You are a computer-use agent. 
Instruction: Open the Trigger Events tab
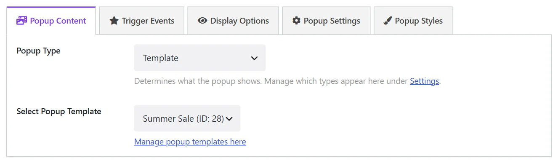pyautogui.click(x=142, y=21)
